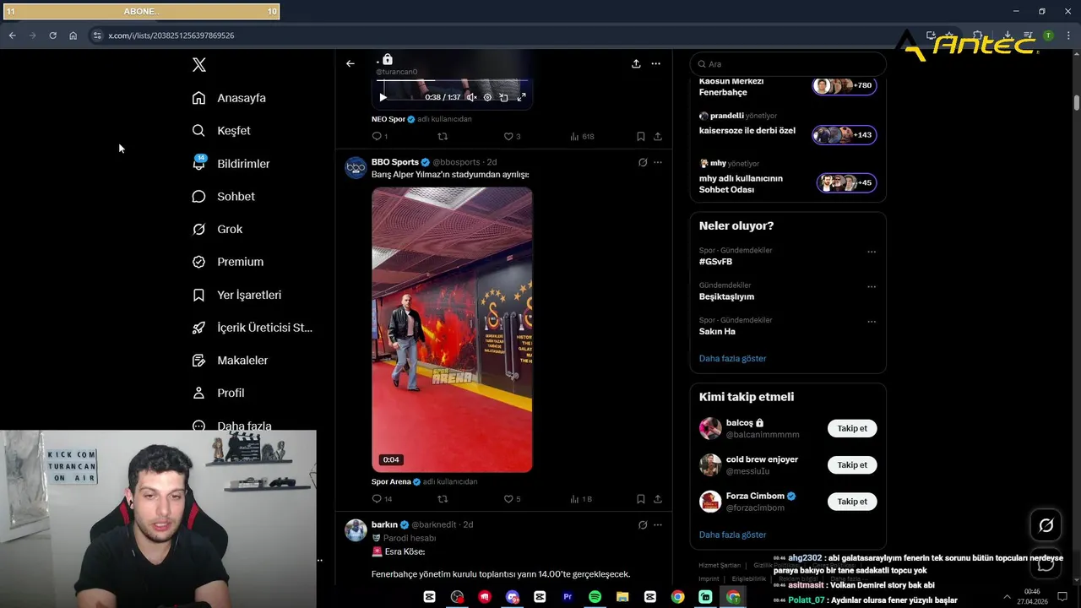Open File Explorer from the taskbar

(x=622, y=597)
